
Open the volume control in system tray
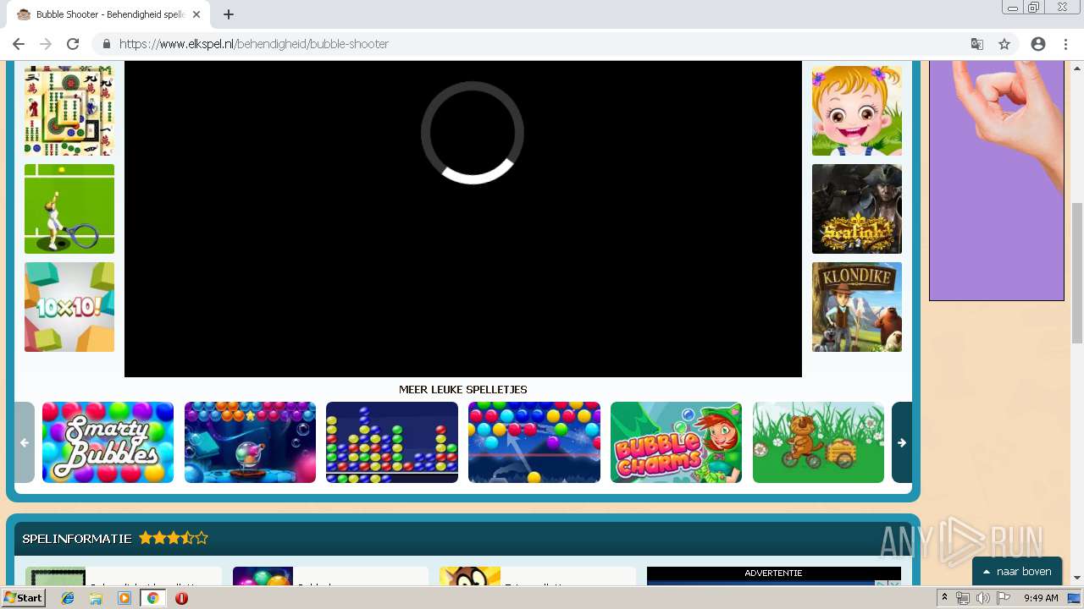pyautogui.click(x=982, y=598)
